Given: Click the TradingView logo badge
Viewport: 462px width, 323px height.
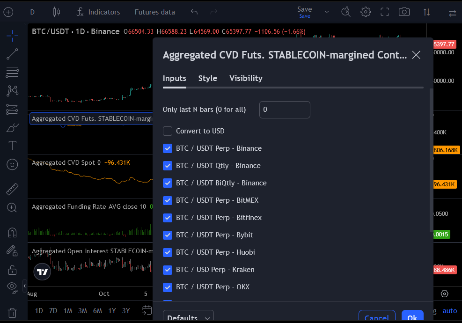Looking at the screenshot, I should [x=42, y=272].
